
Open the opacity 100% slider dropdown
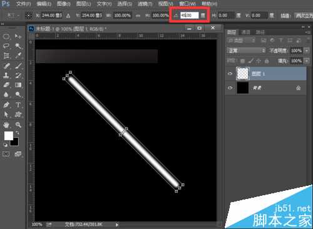[x=307, y=51]
